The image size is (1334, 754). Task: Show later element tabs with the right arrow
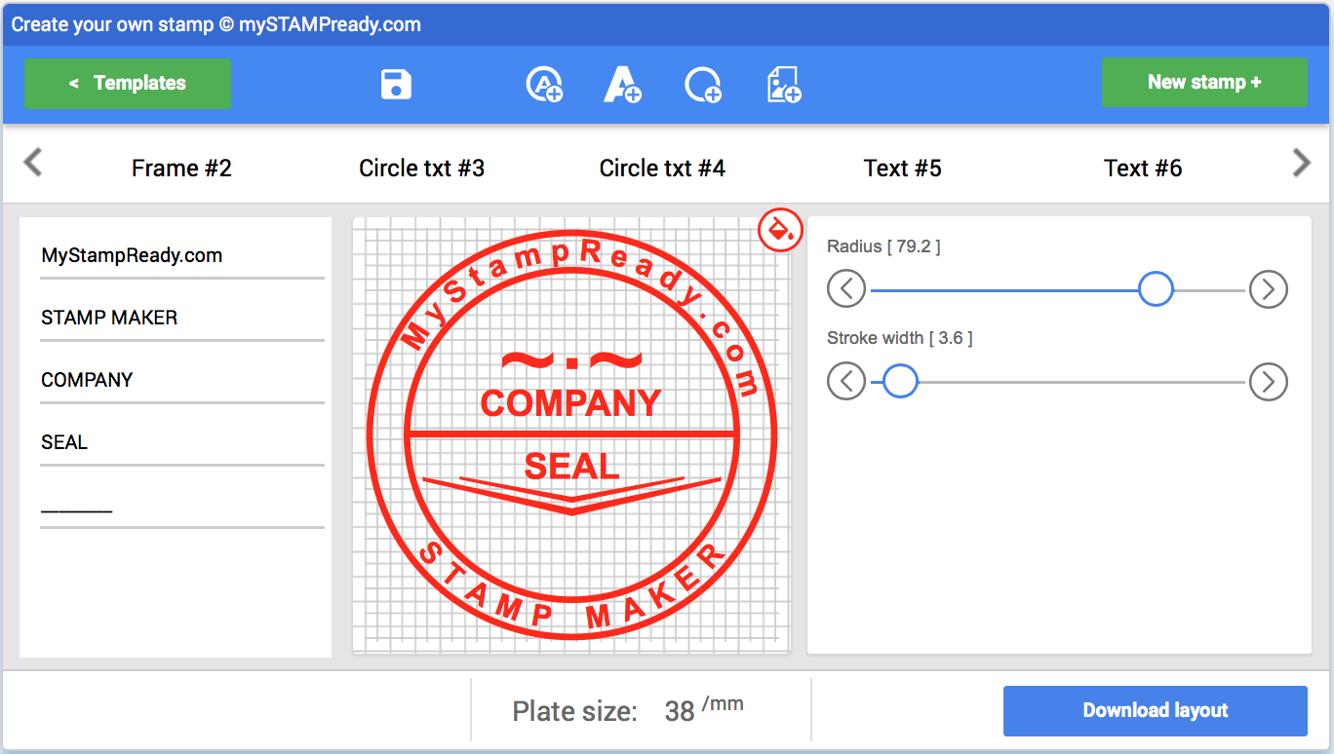[1301, 162]
